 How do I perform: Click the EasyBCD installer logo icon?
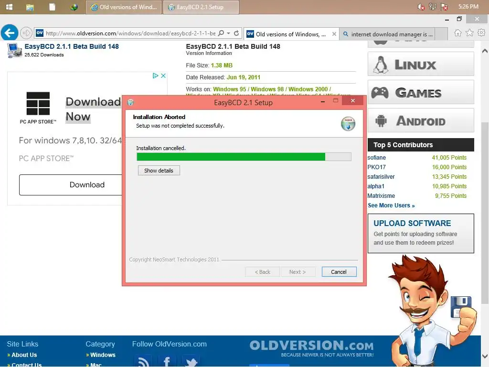(x=348, y=124)
